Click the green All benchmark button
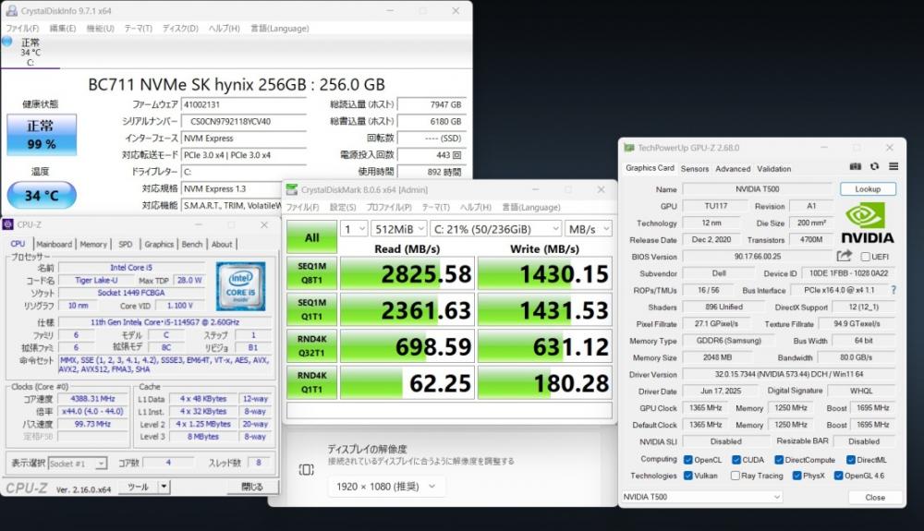 click(311, 237)
